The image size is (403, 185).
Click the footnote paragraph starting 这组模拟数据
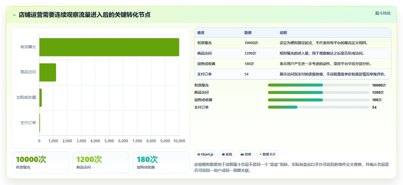(292, 168)
